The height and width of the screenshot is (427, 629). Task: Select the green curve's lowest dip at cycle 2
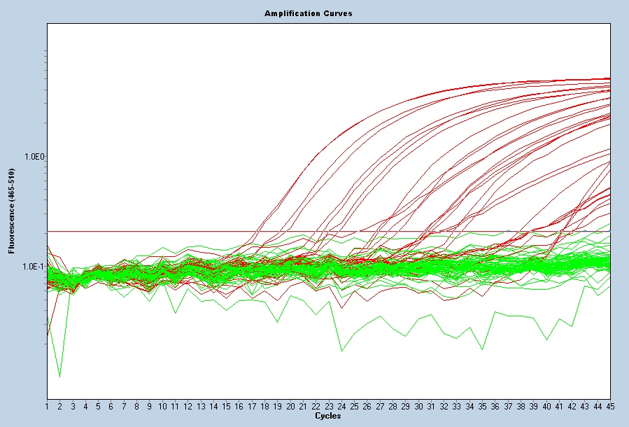click(x=59, y=377)
